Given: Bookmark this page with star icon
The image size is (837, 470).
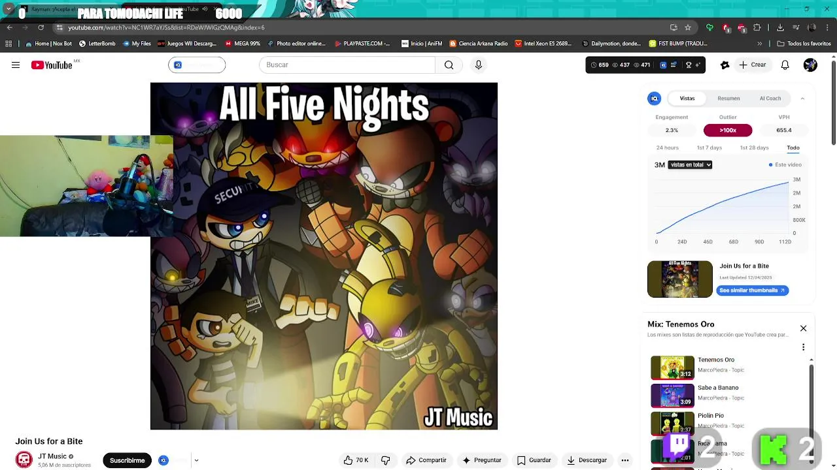Looking at the screenshot, I should point(688,27).
